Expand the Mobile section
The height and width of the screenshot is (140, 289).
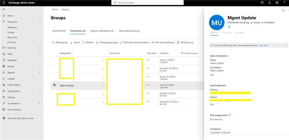(40, 66)
